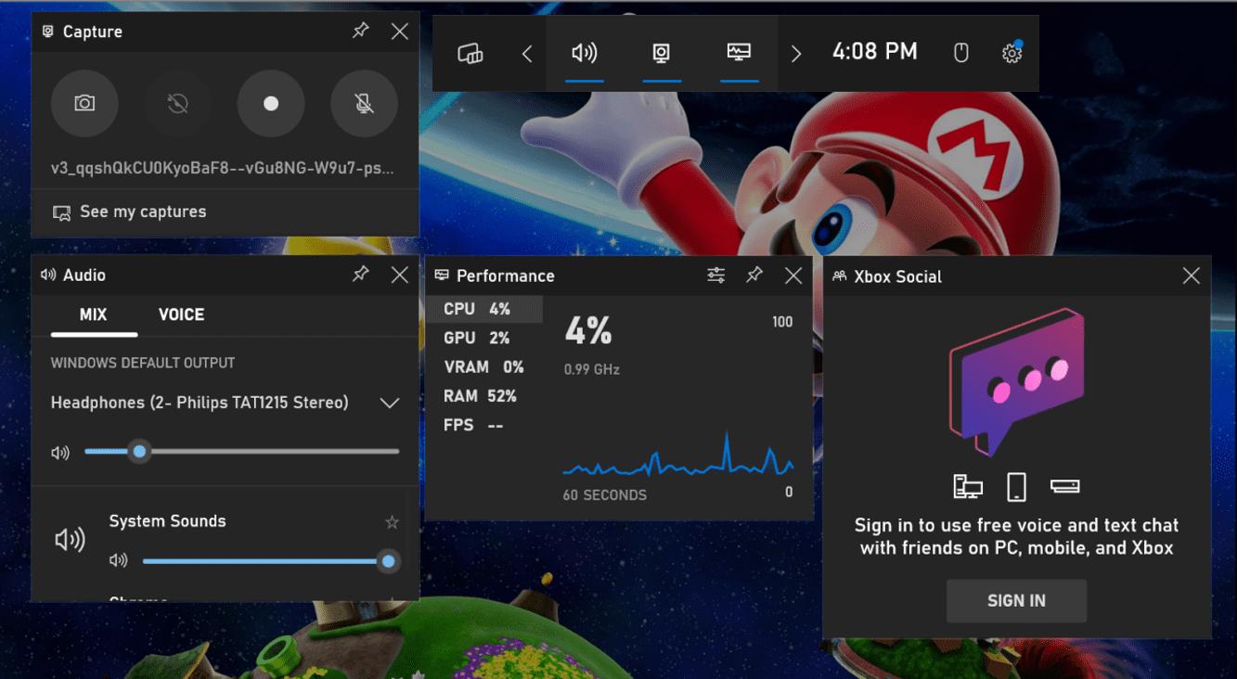Collapse widgets with the left chevron

[x=526, y=53]
